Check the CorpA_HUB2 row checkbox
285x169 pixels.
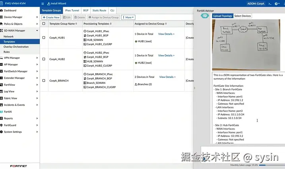(x=44, y=59)
